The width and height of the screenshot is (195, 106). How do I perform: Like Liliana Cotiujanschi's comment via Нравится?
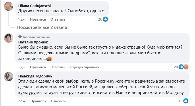tap(38, 19)
